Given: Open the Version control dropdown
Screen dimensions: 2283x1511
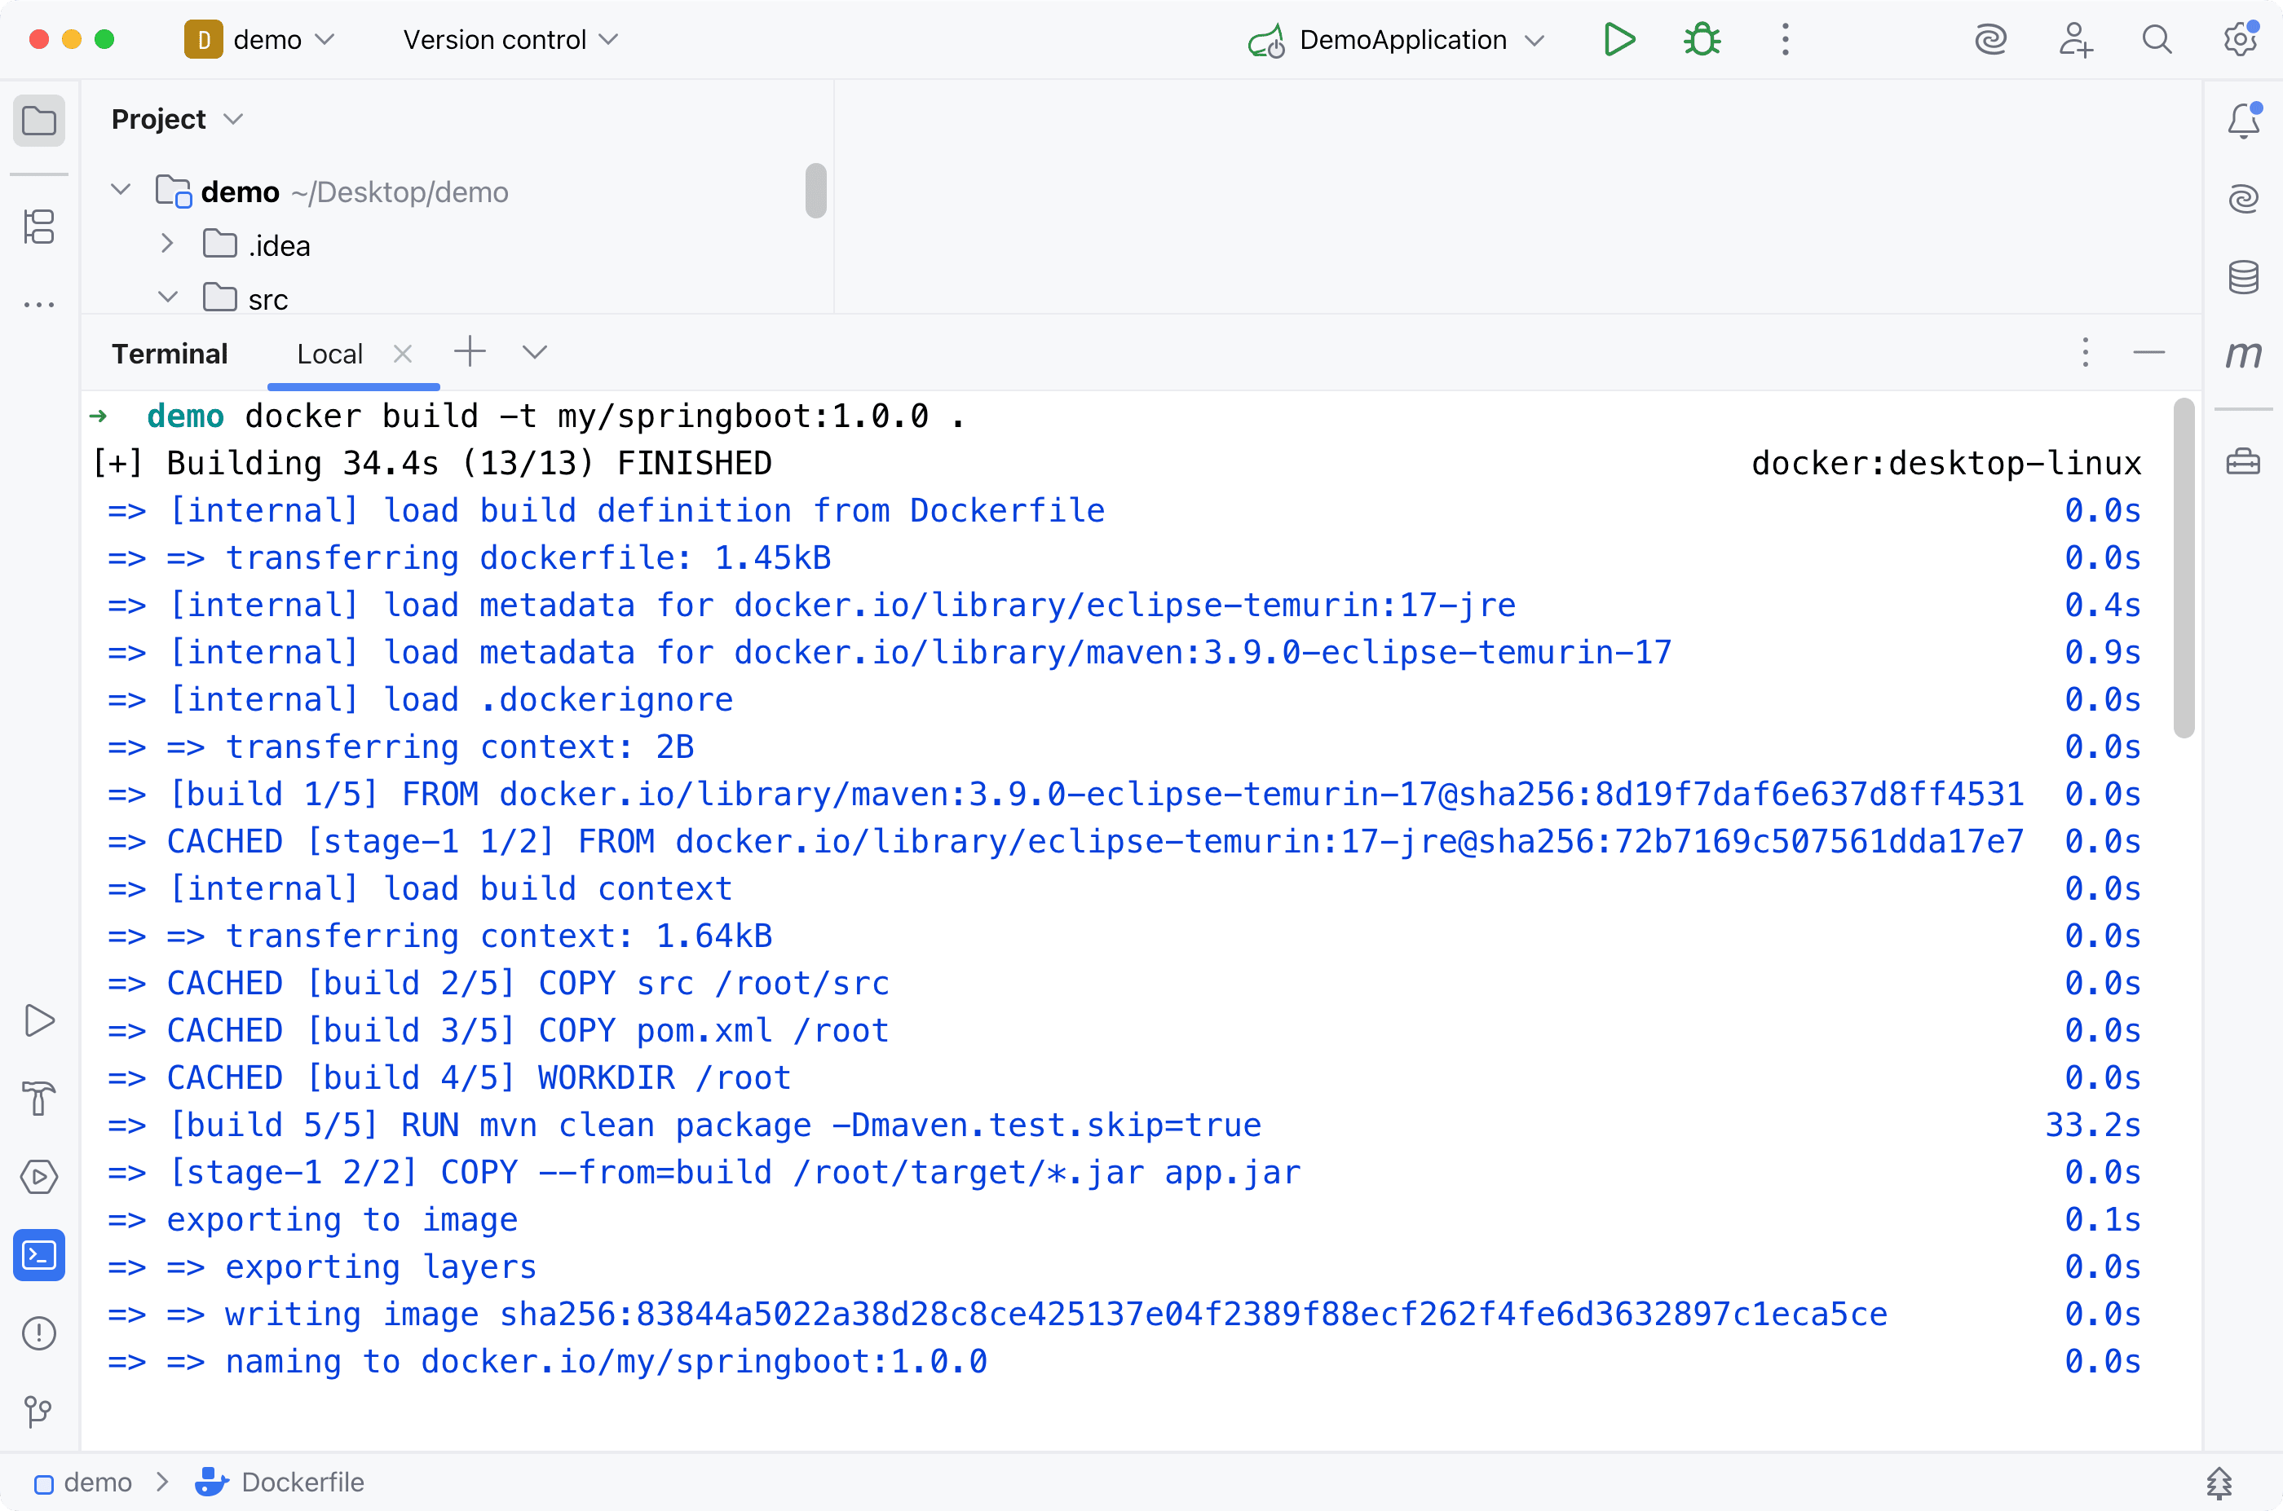Looking at the screenshot, I should click(x=511, y=39).
